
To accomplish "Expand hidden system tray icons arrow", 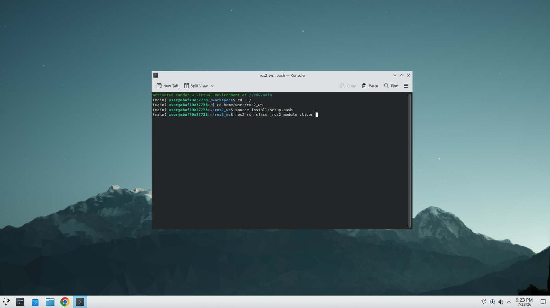I will click(509, 302).
